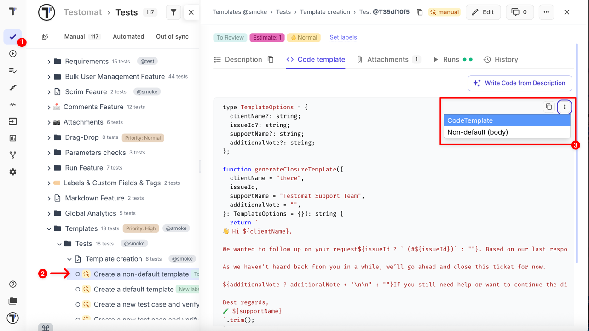Switch to the Automated tests filter

[x=128, y=36]
